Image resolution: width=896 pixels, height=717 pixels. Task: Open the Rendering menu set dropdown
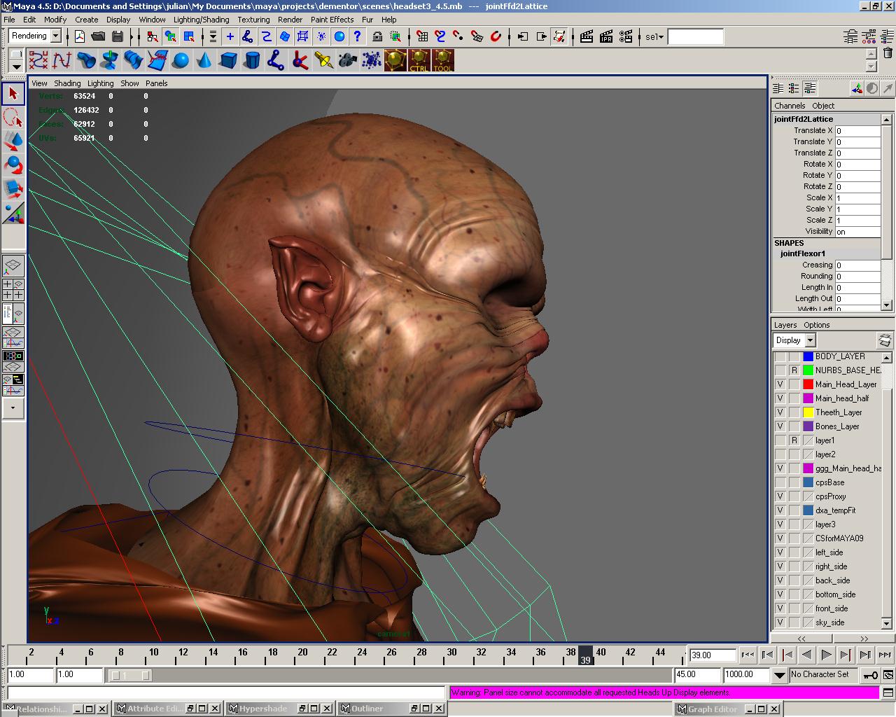pos(55,36)
